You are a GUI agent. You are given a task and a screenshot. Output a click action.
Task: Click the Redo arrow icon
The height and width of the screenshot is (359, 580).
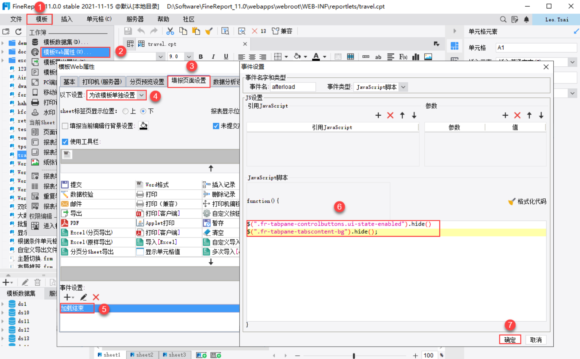[154, 31]
